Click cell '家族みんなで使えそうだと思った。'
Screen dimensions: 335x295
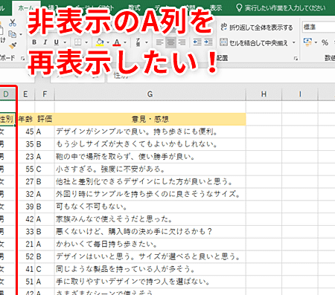[x=150, y=219]
